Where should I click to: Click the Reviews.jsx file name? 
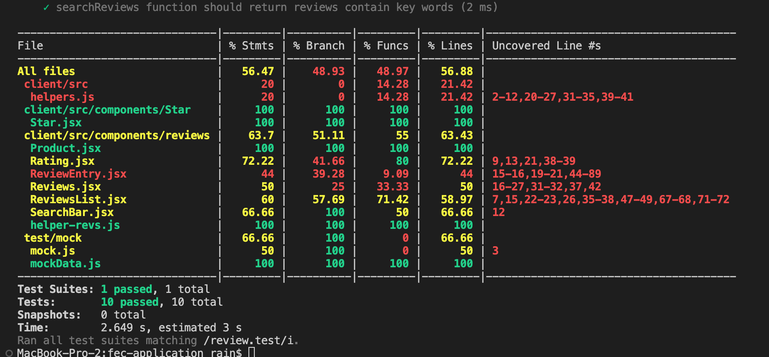[x=66, y=187]
